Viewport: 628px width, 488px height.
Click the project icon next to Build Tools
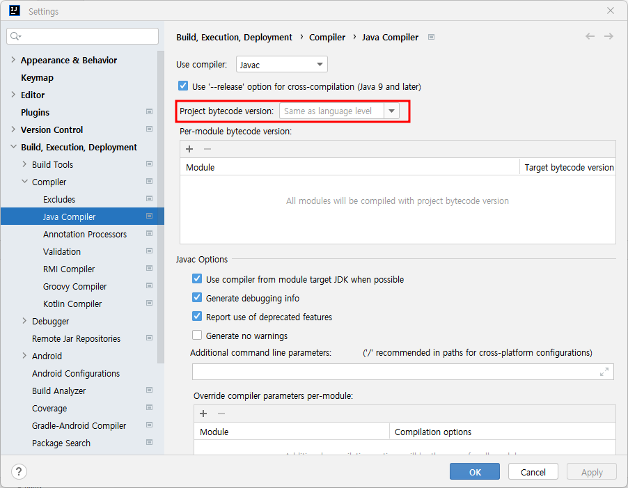pos(150,164)
